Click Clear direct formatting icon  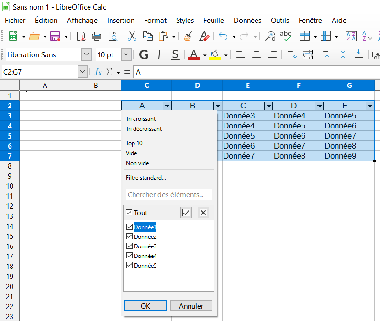point(204,36)
